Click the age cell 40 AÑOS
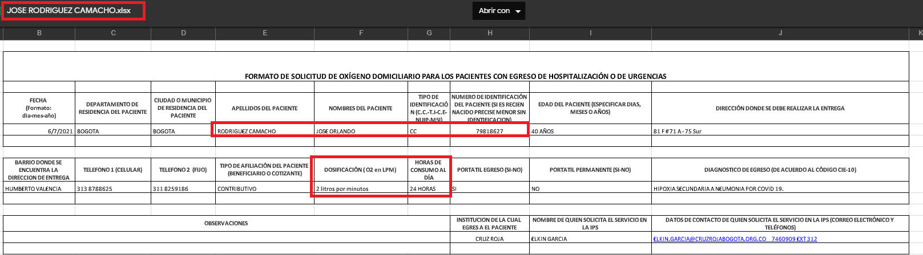The width and height of the screenshot is (923, 255). (x=590, y=131)
